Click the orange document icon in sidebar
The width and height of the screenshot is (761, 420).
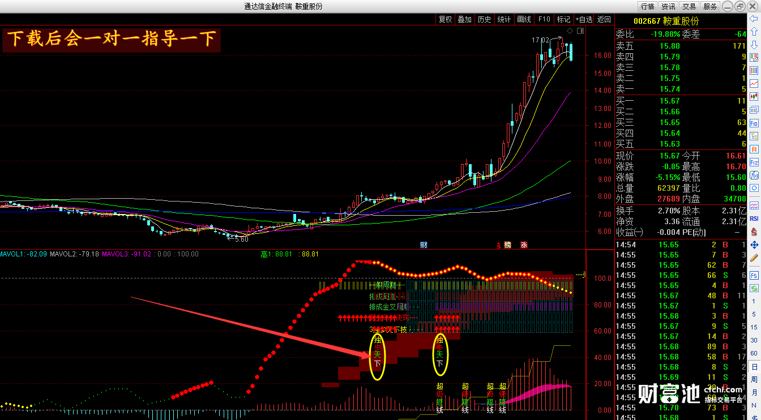click(754, 149)
